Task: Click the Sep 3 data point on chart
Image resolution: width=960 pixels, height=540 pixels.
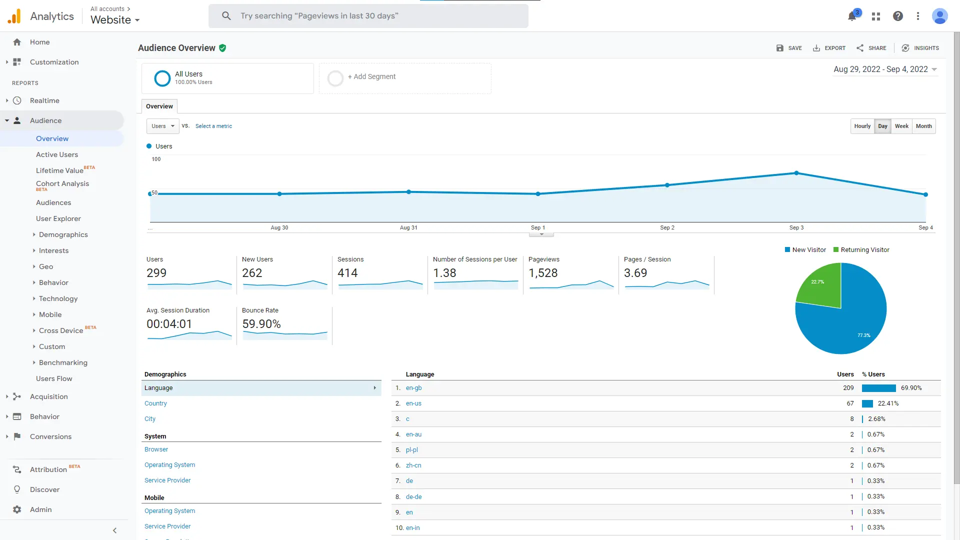Action: (x=796, y=173)
